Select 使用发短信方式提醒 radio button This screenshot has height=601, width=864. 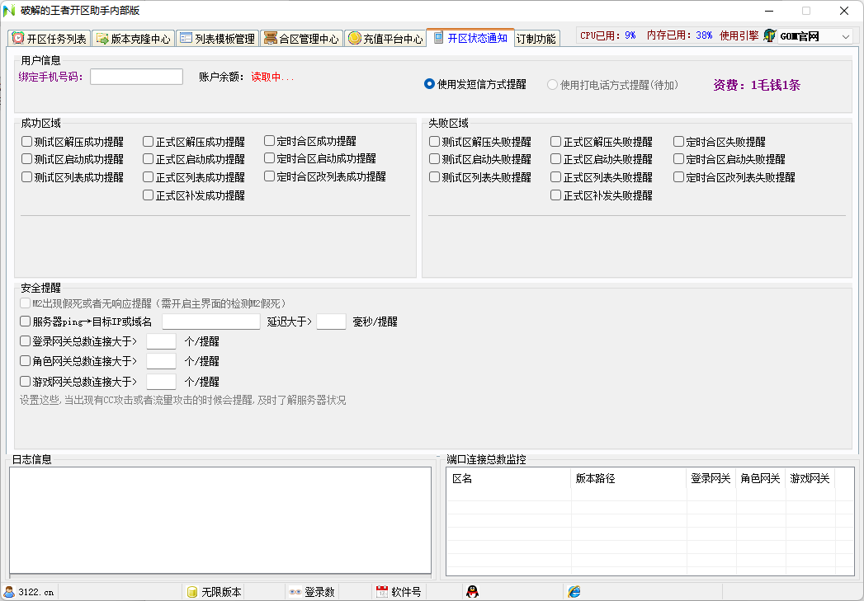tap(429, 84)
